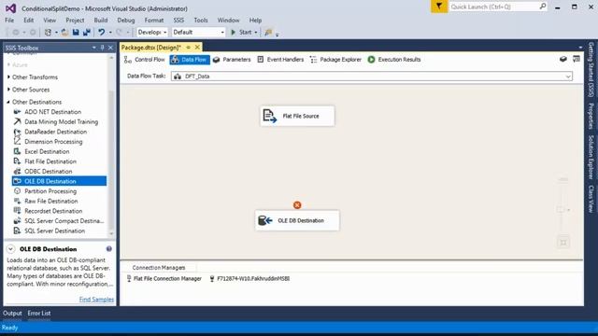The width and height of the screenshot is (598, 336).
Task: Select Partition Processing item
Action: [x=50, y=191]
